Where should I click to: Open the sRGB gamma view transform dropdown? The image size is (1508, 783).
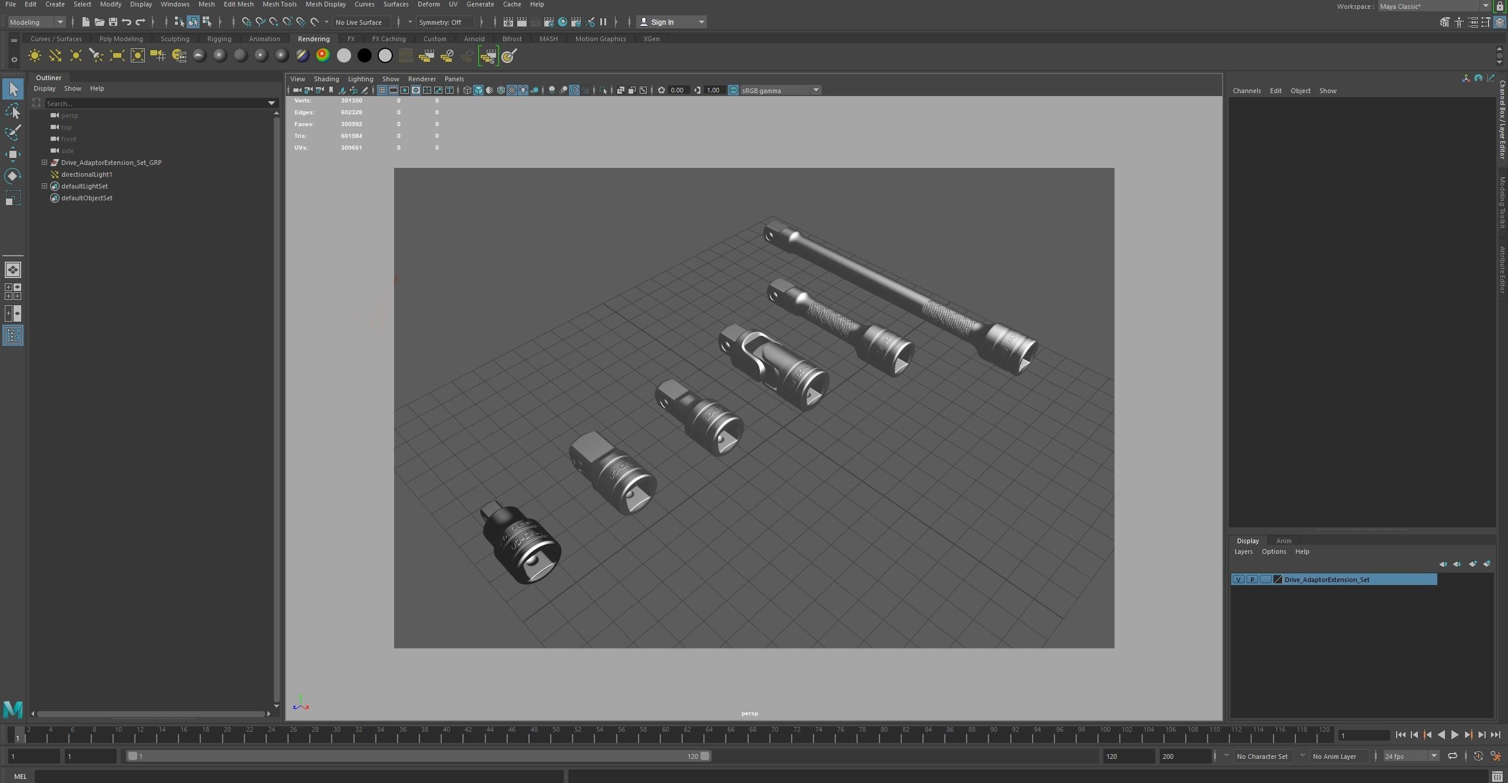pyautogui.click(x=781, y=90)
